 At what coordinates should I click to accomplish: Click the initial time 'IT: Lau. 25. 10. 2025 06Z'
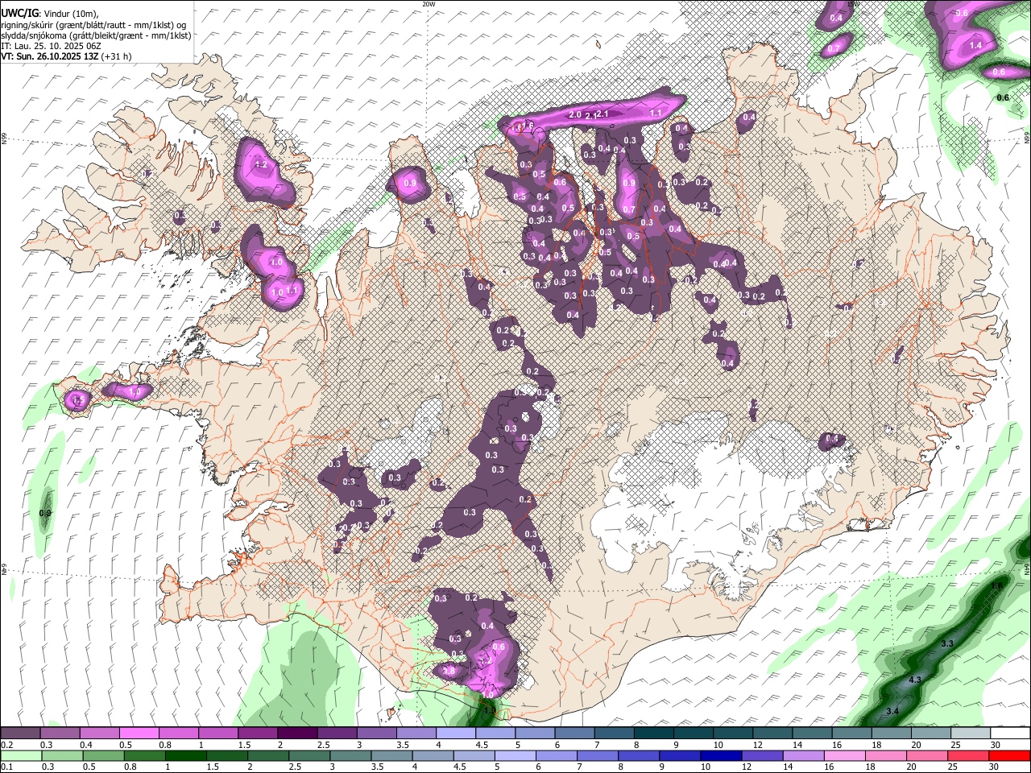tap(51, 46)
